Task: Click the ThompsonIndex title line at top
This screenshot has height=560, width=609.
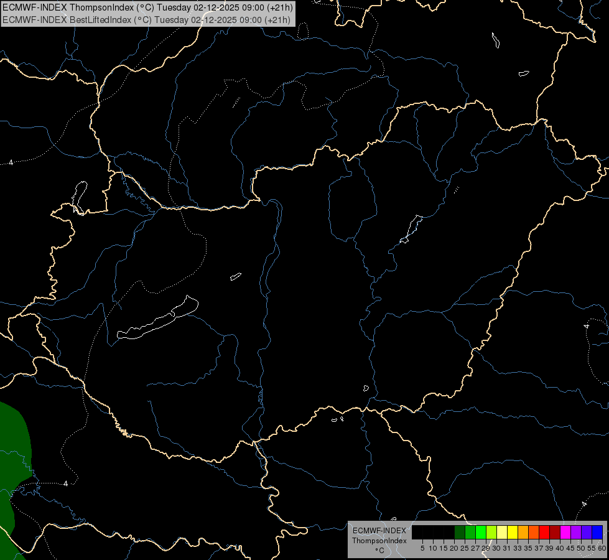Action: pos(147,7)
